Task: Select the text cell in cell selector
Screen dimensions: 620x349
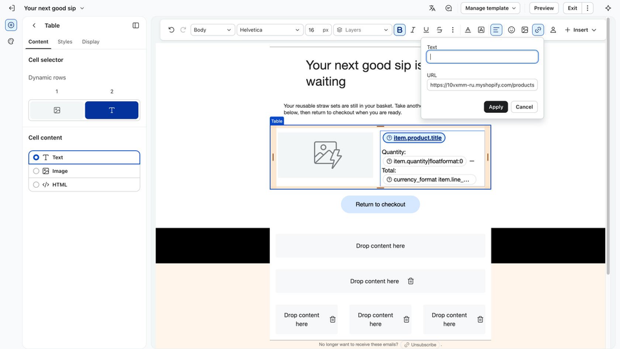Action: 112,110
